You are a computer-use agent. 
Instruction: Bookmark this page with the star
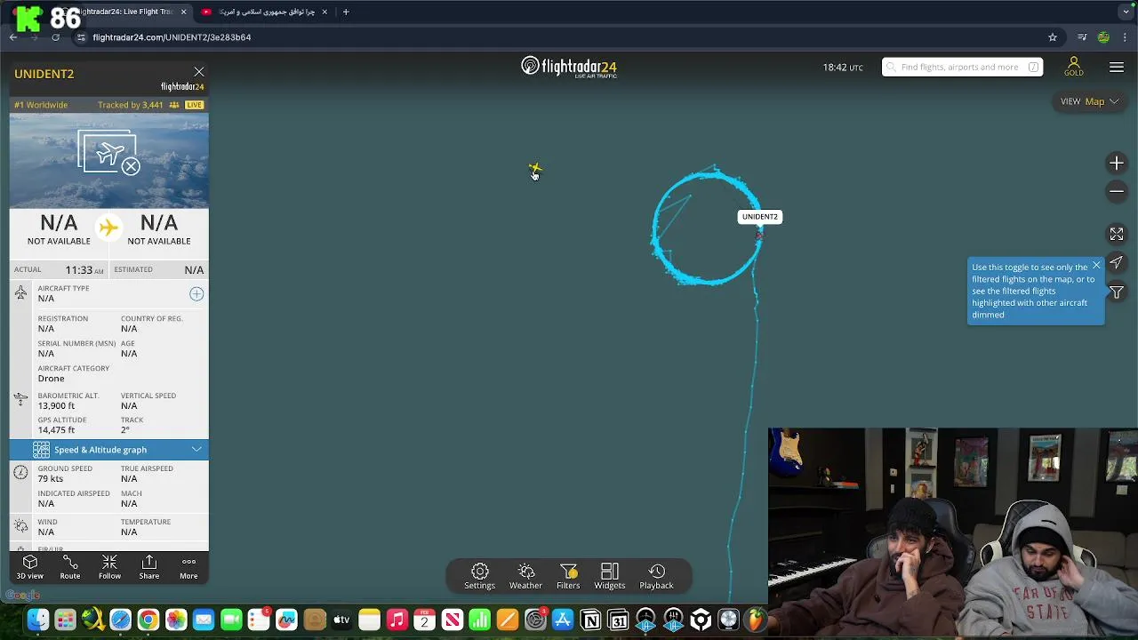click(1053, 37)
